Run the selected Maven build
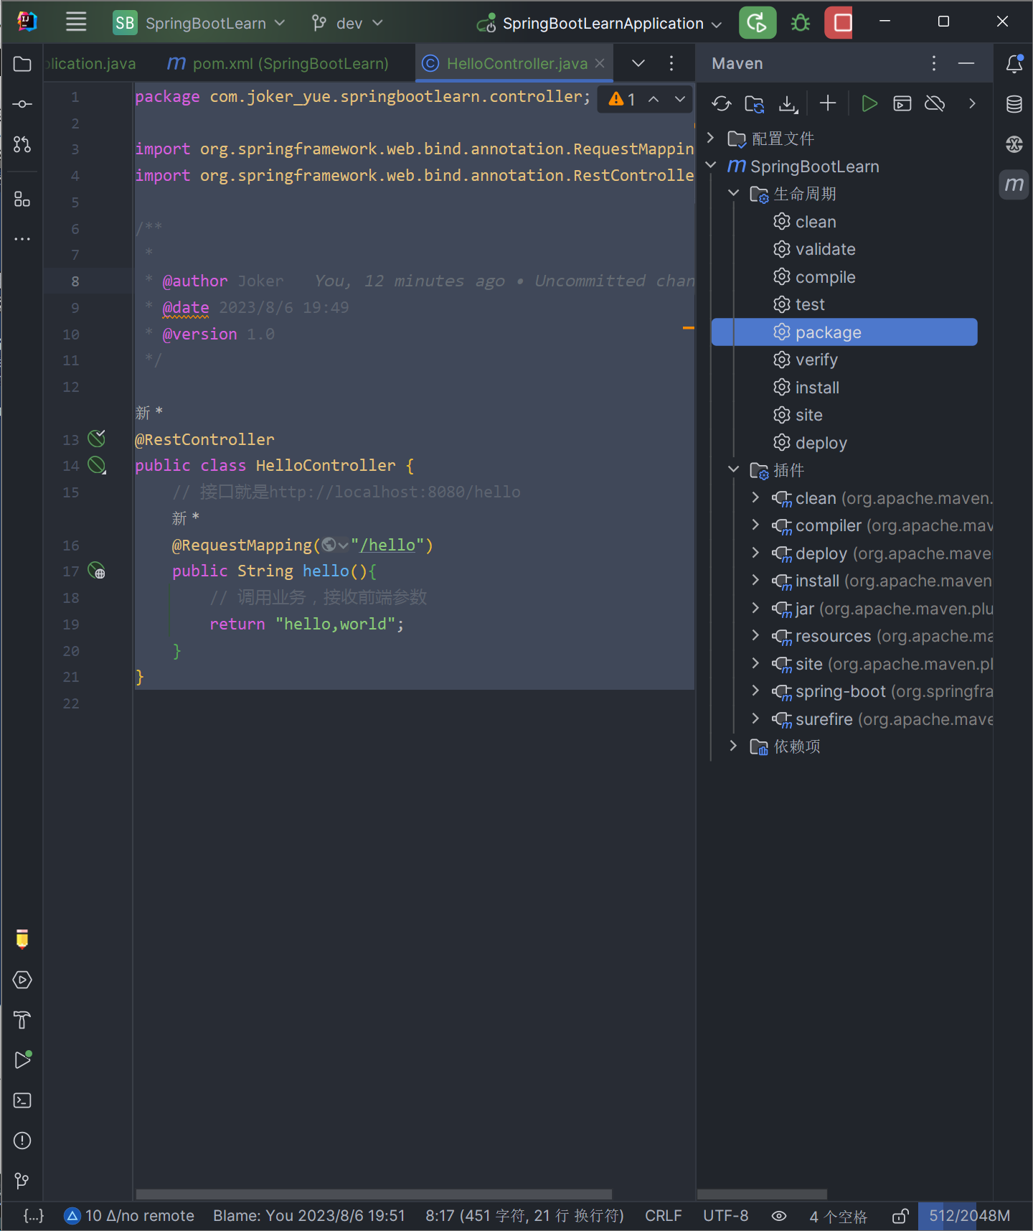1033x1231 pixels. 869,104
